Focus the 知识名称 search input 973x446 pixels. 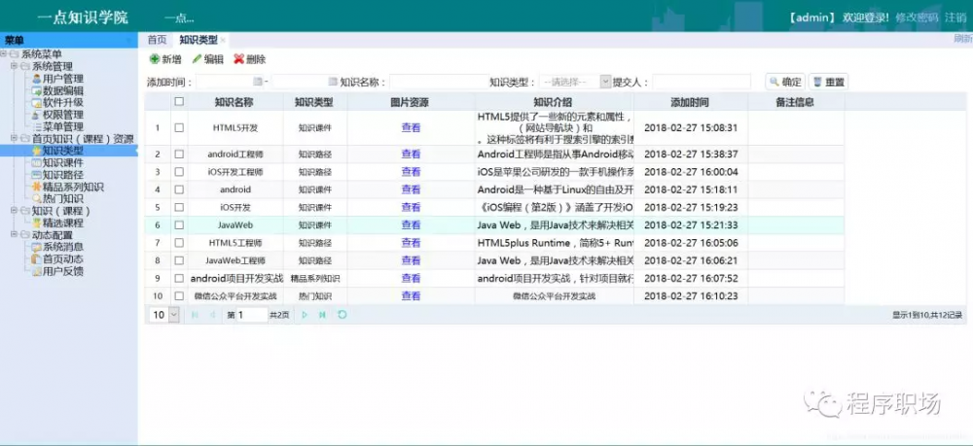(440, 82)
